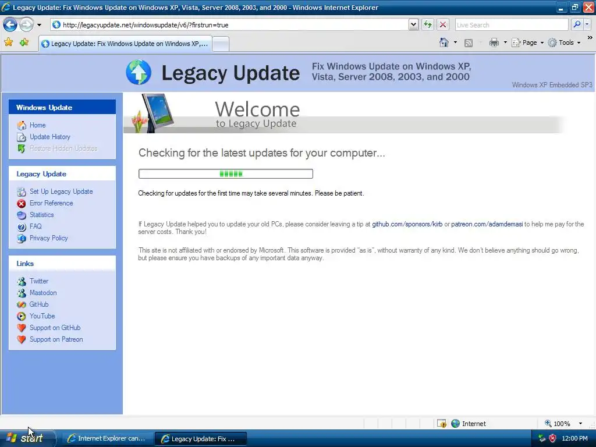Click the Twitter people icon
This screenshot has height=447, width=596.
pyautogui.click(x=22, y=282)
